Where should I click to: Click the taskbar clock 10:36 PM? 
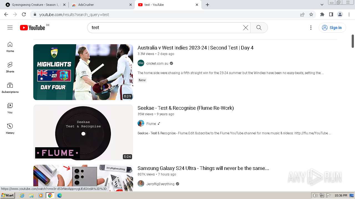[341, 195]
